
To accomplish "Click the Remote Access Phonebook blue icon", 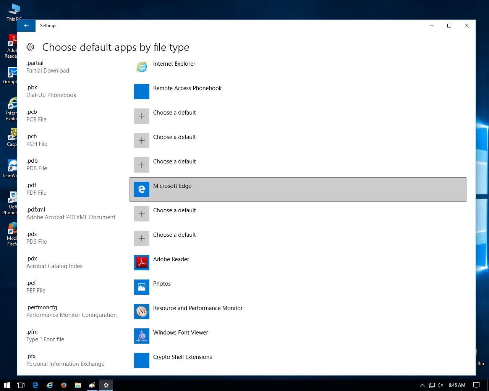I will [x=142, y=92].
